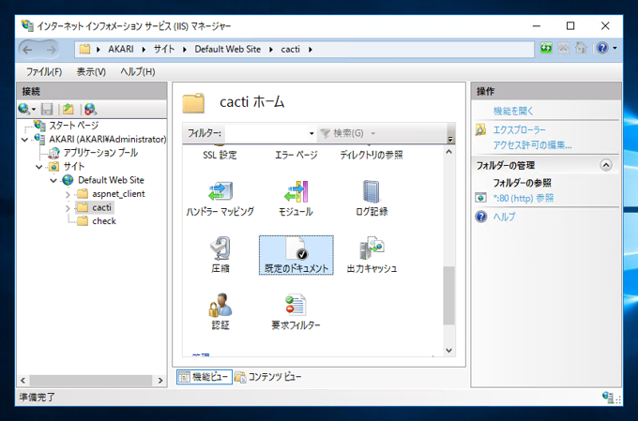
Task: Click the up-folder icon in connections toolbar
Action: [x=68, y=109]
